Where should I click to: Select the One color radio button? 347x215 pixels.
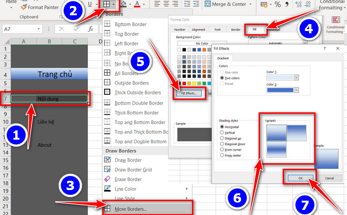point(222,72)
